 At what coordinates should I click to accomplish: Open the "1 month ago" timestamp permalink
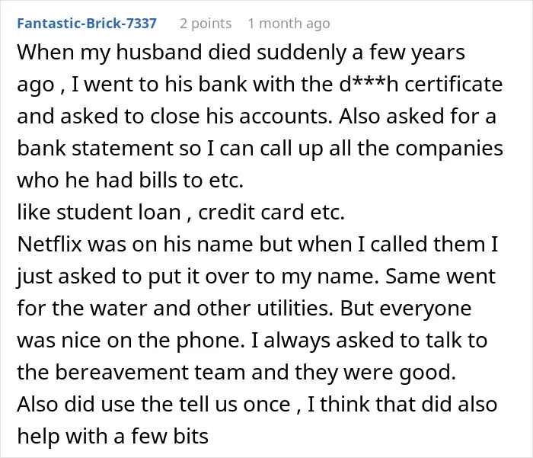point(289,24)
